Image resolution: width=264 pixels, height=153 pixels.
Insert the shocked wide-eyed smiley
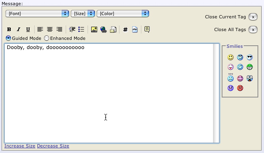point(250,78)
